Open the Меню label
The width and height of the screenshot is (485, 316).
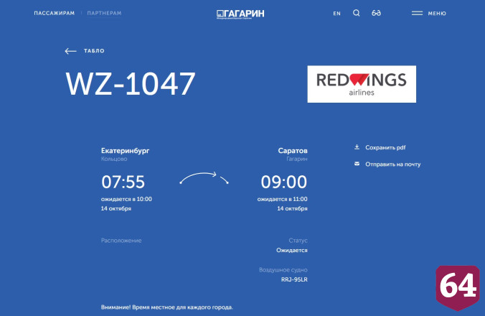pyautogui.click(x=437, y=14)
